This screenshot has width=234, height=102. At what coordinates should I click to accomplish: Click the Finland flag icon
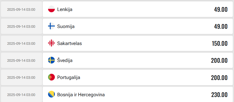52,26
